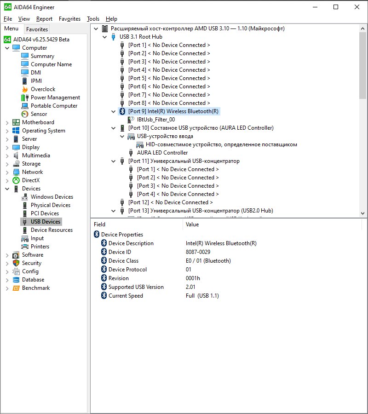
Task: Select the Motherboard icon
Action: click(x=16, y=122)
